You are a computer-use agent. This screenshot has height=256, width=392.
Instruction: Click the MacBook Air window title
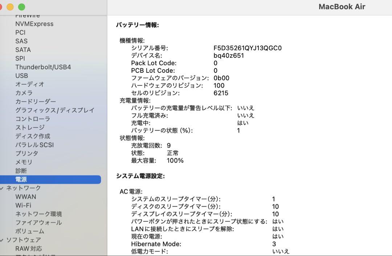[x=342, y=7]
